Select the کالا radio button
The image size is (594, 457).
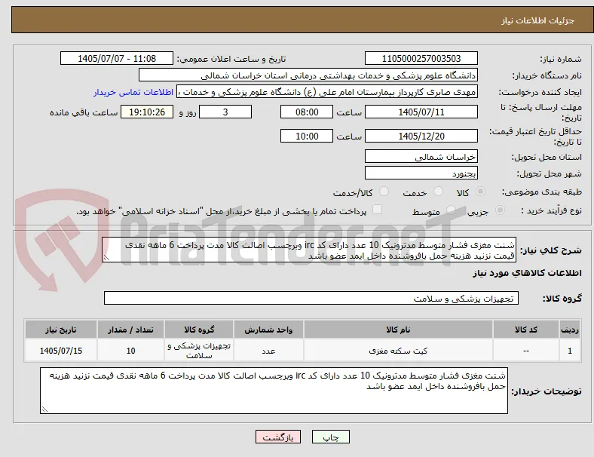click(x=480, y=192)
